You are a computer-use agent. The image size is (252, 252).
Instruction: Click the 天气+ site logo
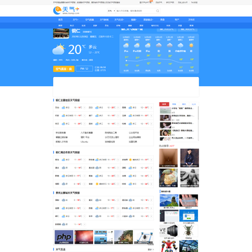pos(66,10)
